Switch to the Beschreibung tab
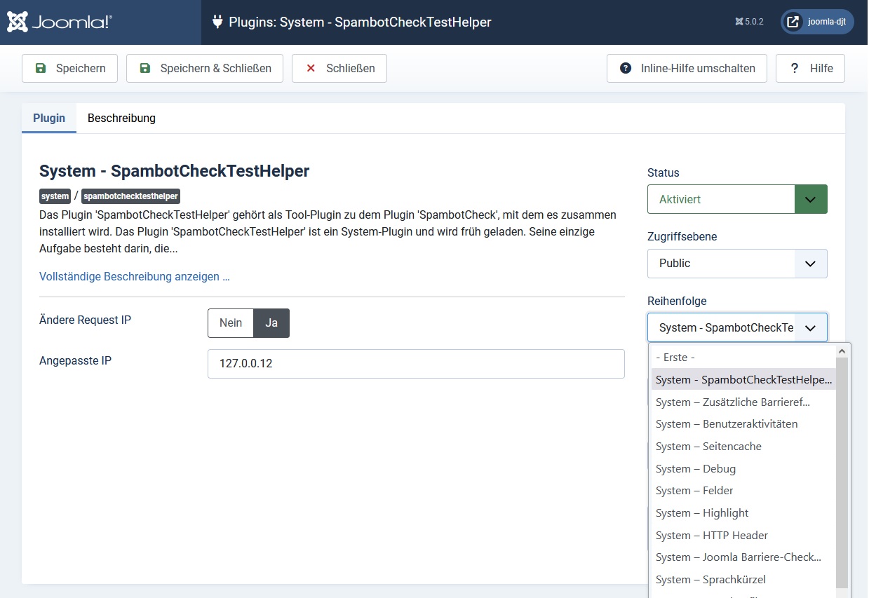 click(121, 118)
